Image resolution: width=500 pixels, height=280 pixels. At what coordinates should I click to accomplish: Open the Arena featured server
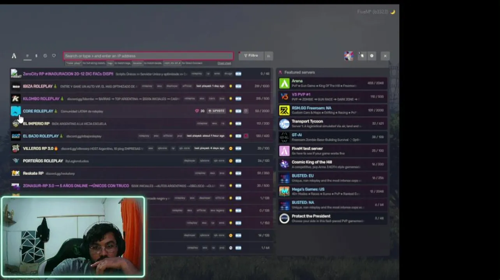click(333, 83)
